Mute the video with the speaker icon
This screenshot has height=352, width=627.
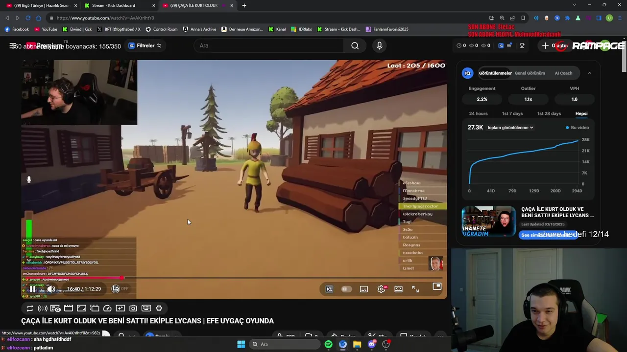[x=51, y=289]
